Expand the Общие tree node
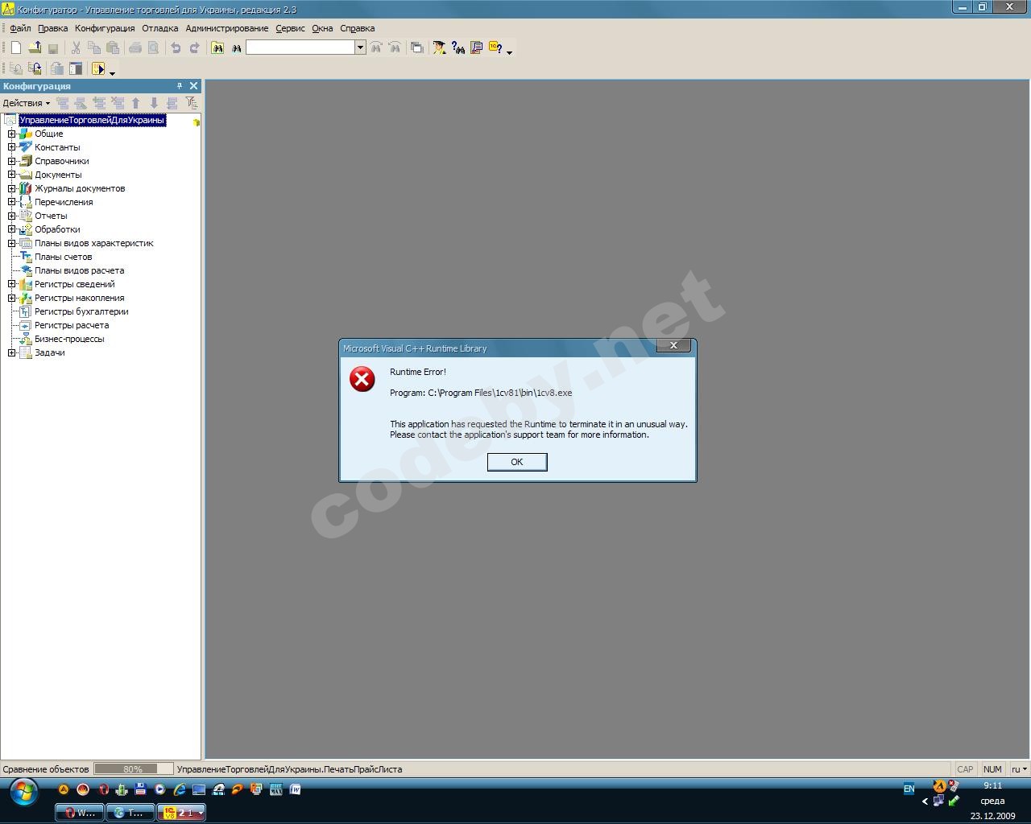 tap(12, 134)
